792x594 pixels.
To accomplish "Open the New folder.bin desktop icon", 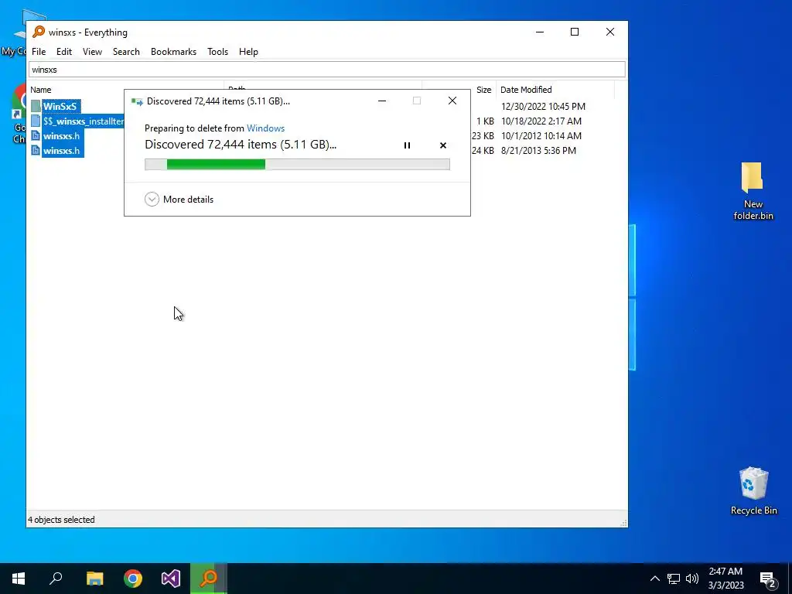I will click(x=753, y=191).
